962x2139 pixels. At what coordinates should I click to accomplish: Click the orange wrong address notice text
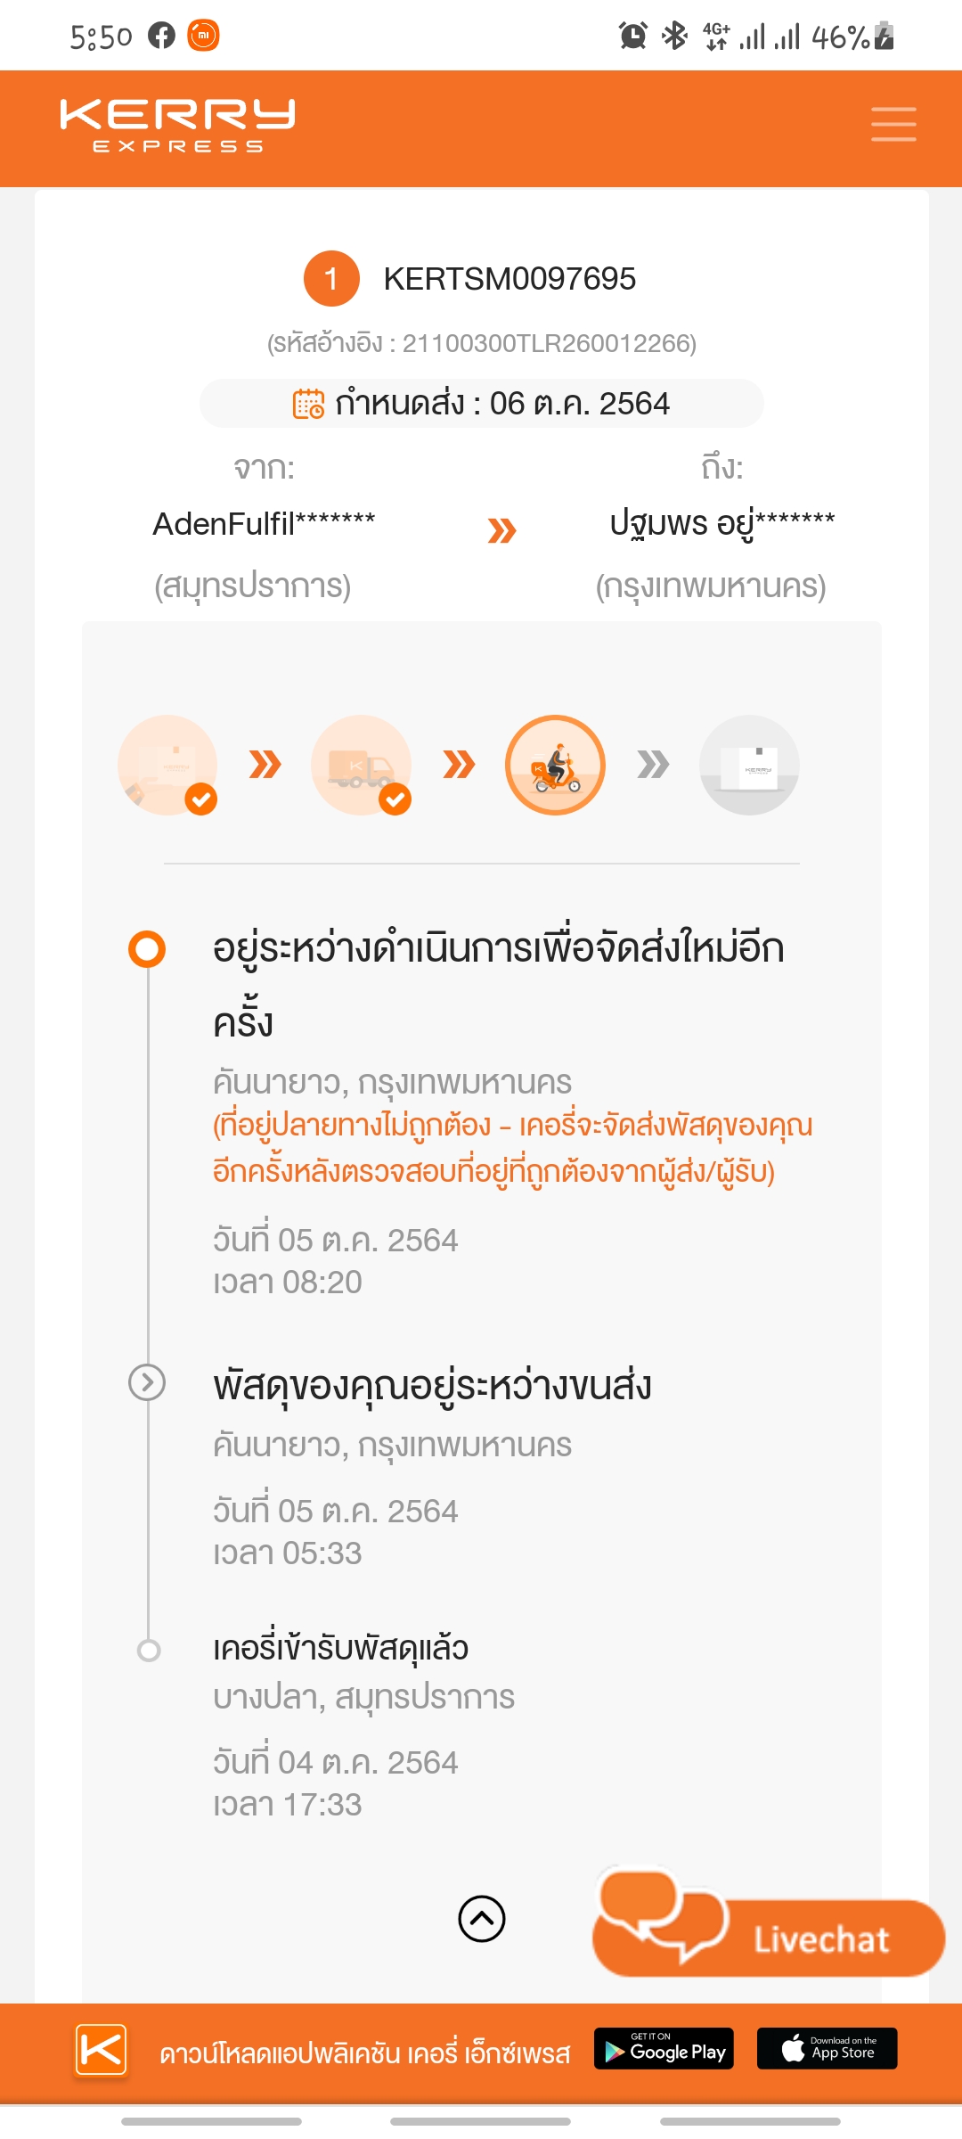(x=512, y=1148)
